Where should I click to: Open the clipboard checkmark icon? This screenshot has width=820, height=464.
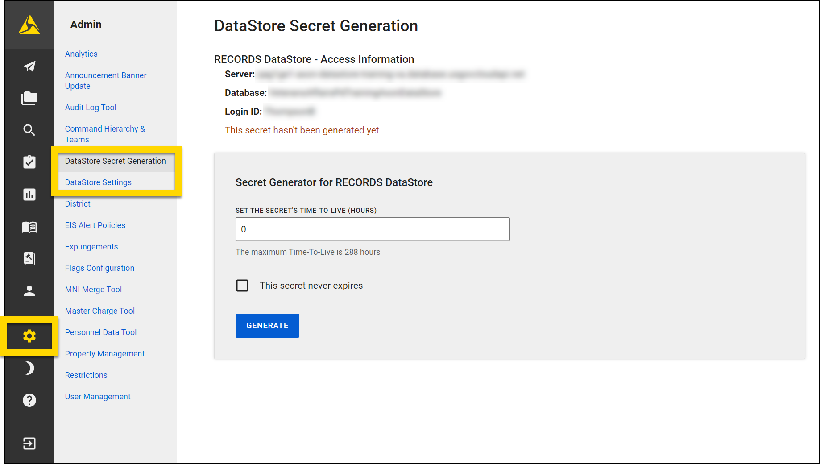(x=29, y=162)
